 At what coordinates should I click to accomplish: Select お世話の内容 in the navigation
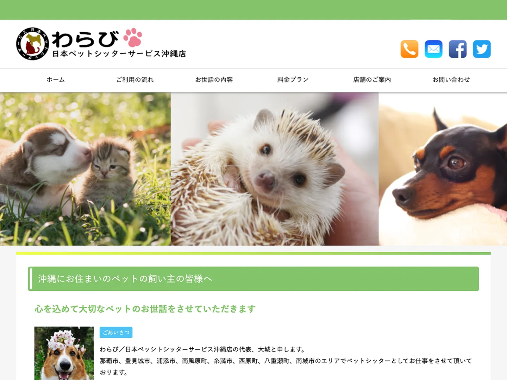[x=214, y=80]
